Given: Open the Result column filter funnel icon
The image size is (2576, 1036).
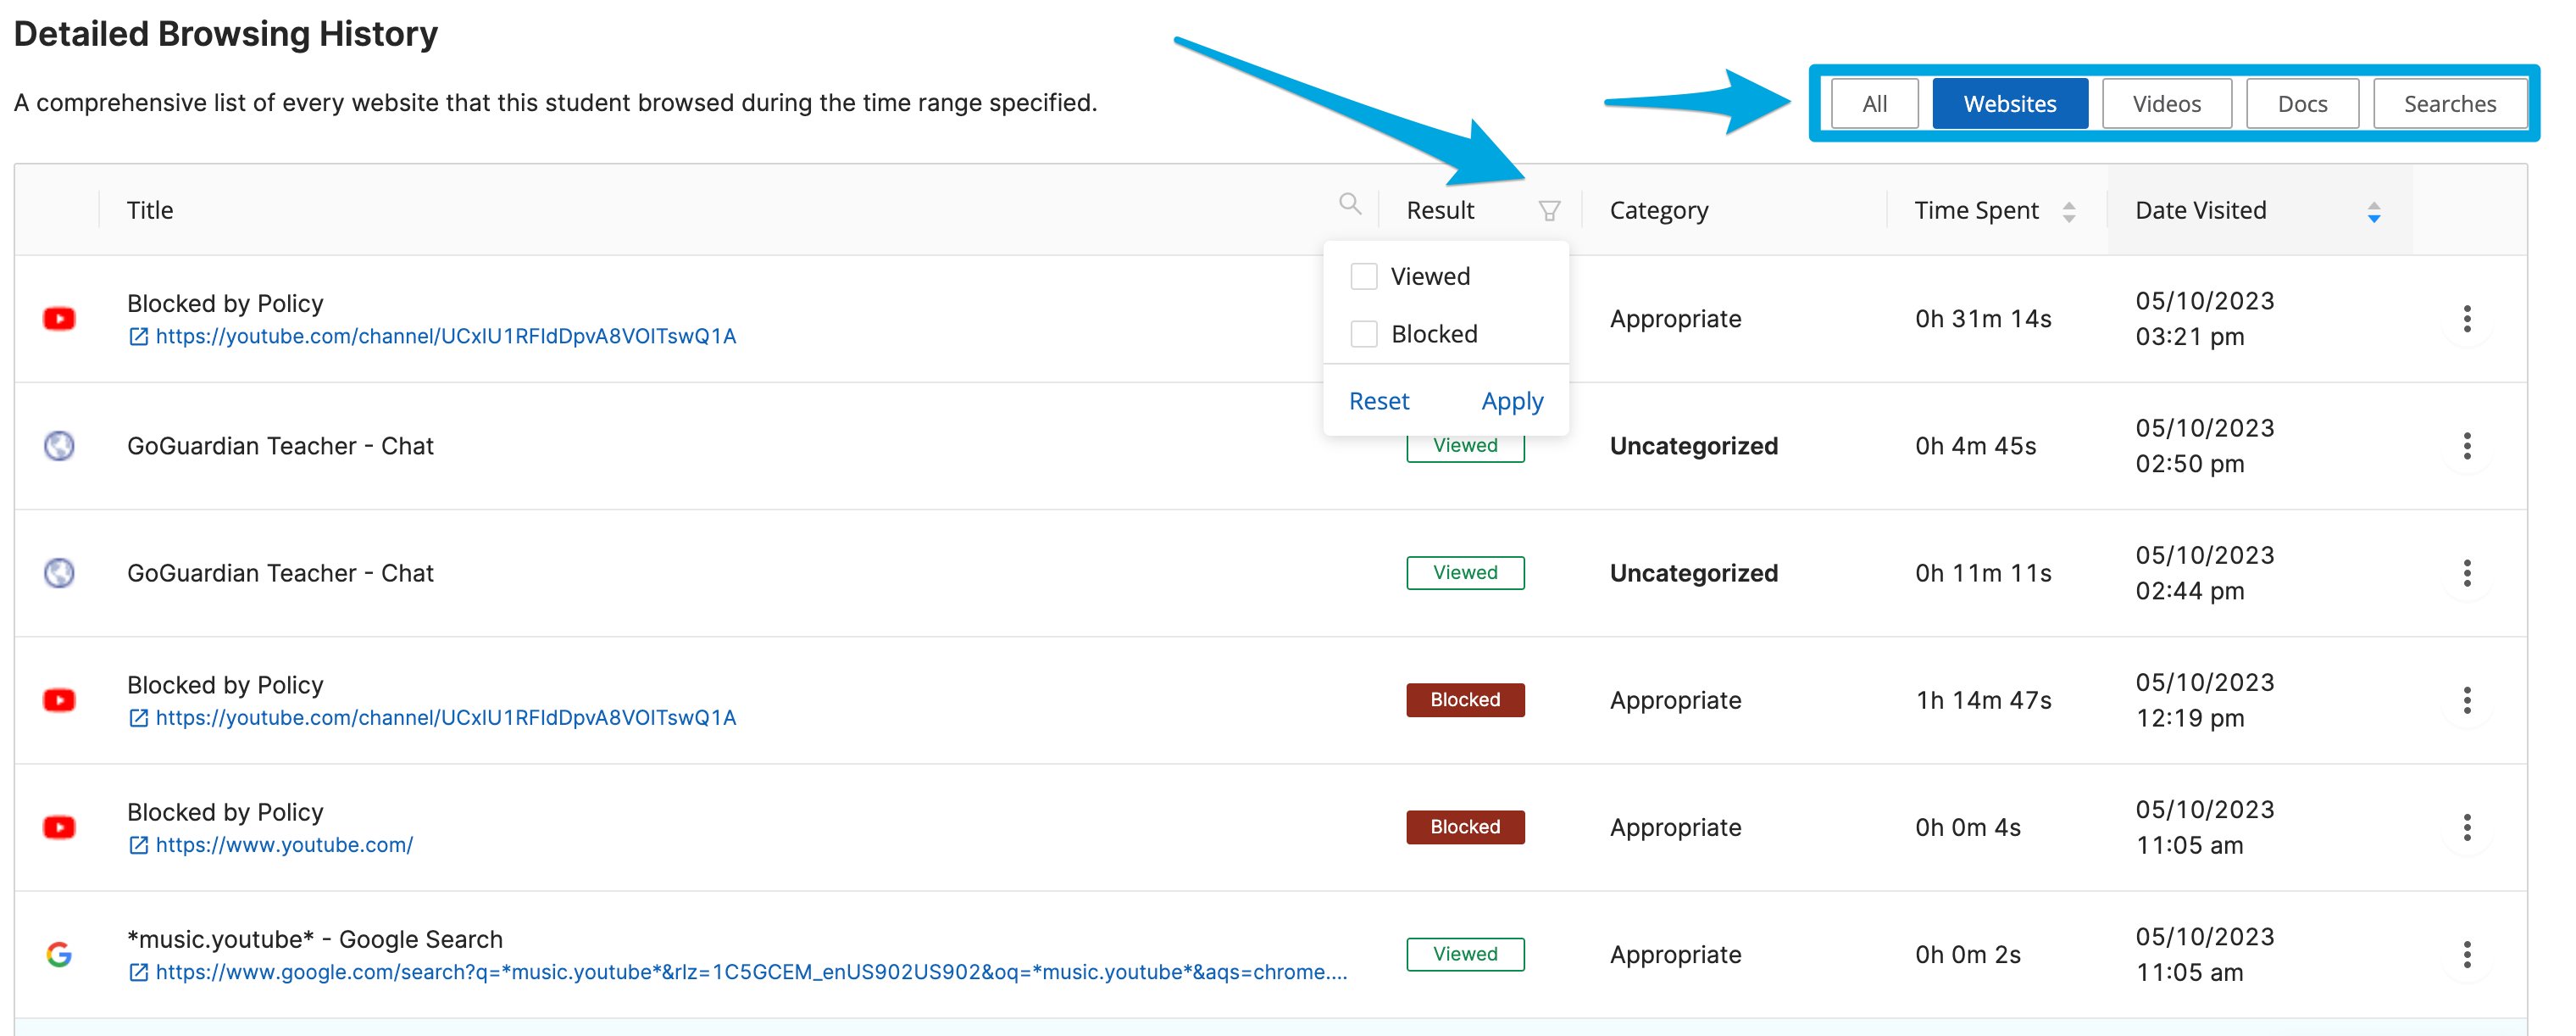Looking at the screenshot, I should click(x=1549, y=210).
